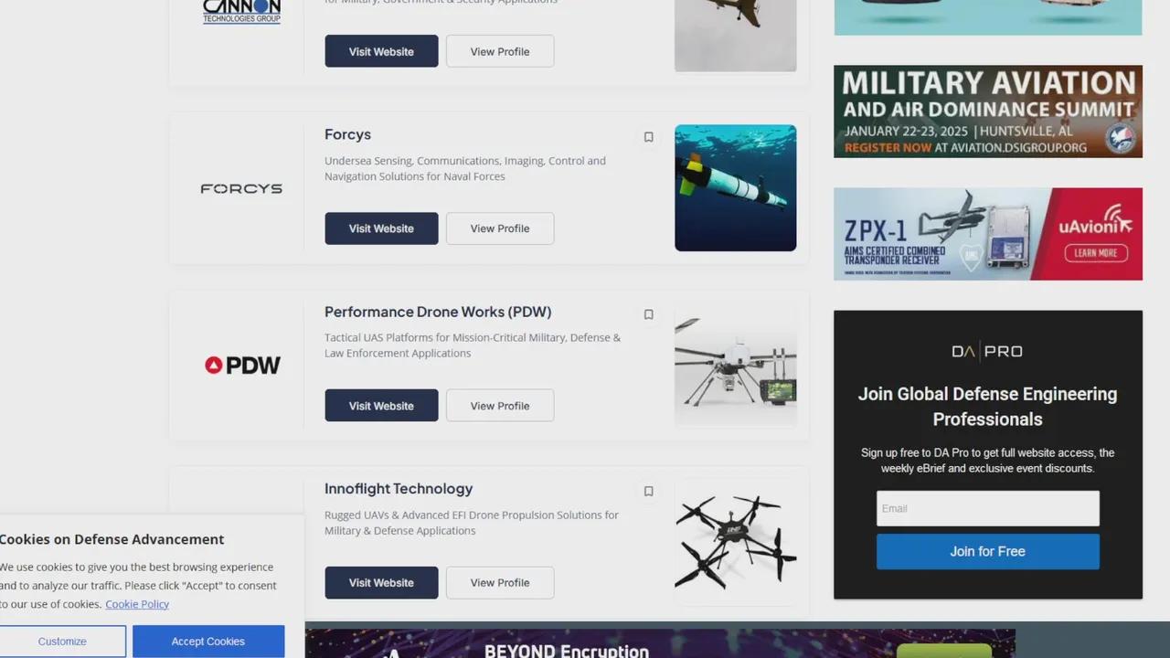1170x658 pixels.
Task: Click Learn More on uAvionix ZPX-1 ad
Action: coord(1095,253)
